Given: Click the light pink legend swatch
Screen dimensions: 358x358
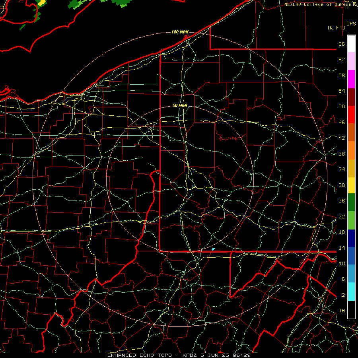Looking at the screenshot, I should 351,61.
